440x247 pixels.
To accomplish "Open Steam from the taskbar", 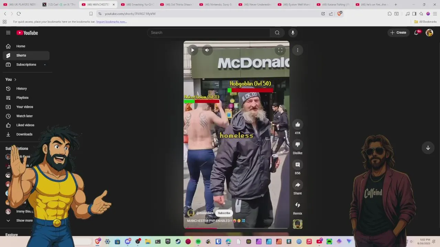I will click(178, 242).
